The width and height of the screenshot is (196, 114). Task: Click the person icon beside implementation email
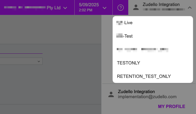click(x=111, y=94)
